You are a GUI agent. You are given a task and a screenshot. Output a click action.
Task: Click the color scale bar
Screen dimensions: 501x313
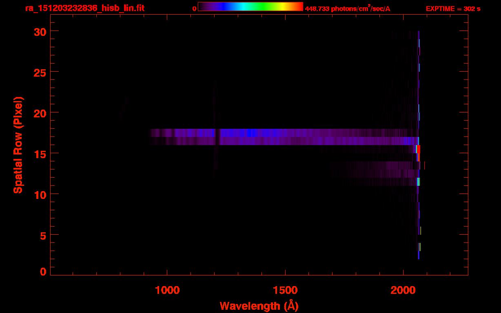250,7
